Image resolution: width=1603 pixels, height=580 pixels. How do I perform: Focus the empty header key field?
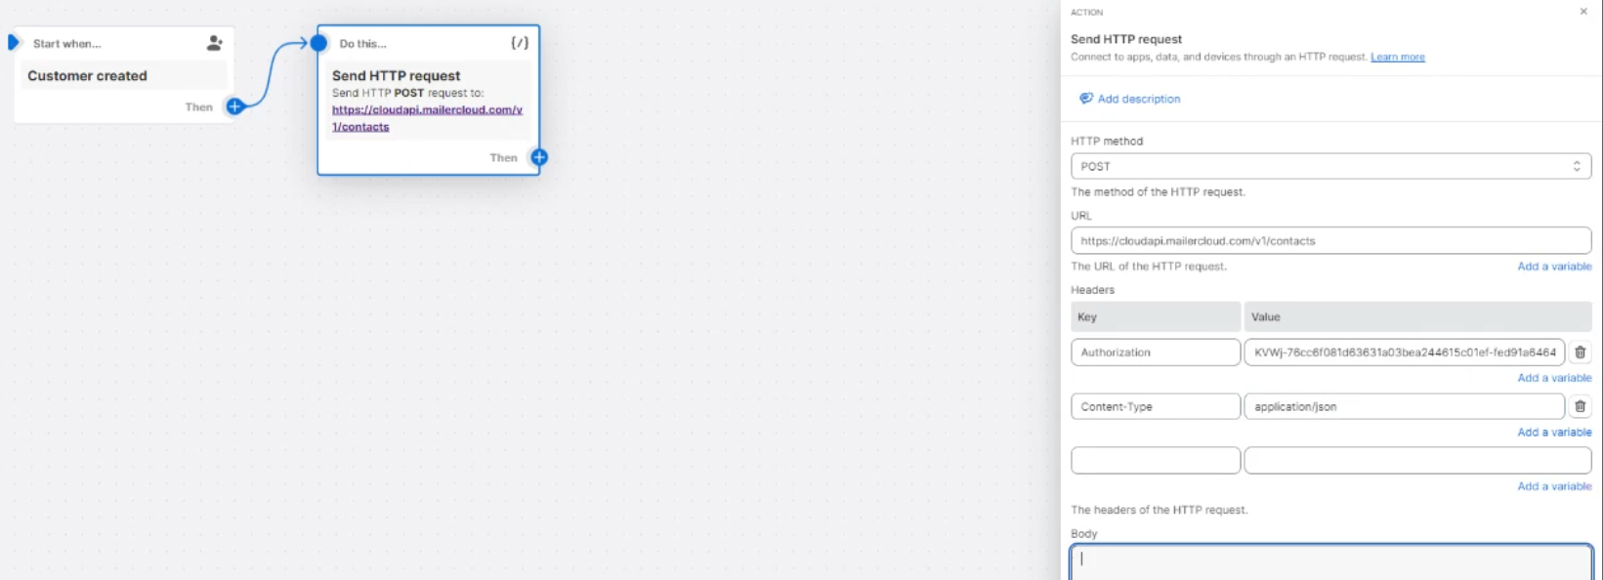(x=1155, y=460)
